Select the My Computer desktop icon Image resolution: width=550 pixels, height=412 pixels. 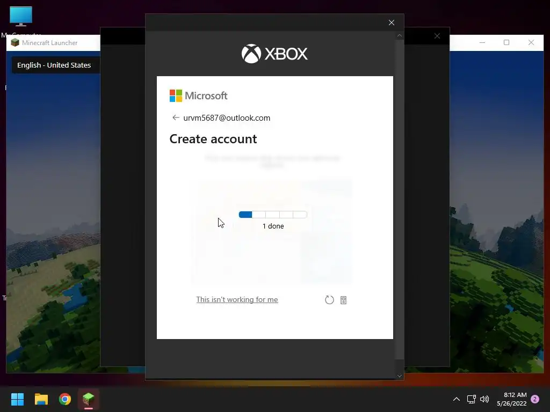point(21,20)
